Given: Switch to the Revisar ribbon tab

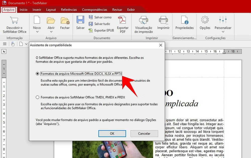Looking at the screenshot, I should (x=117, y=10).
